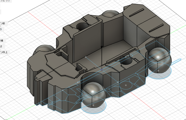Select the front ball wheel sphere
The width and height of the screenshot is (186, 120).
coord(94,95)
